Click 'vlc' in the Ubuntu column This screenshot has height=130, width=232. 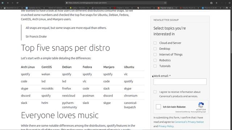[126, 74]
